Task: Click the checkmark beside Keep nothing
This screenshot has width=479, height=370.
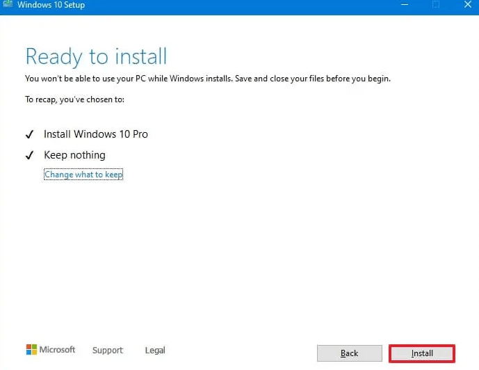Action: click(30, 155)
